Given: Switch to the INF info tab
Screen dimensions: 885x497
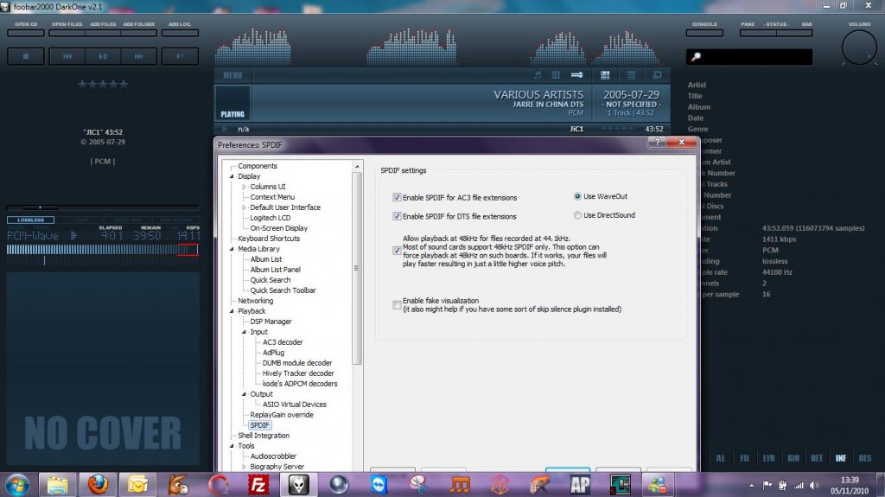Looking at the screenshot, I should click(840, 458).
